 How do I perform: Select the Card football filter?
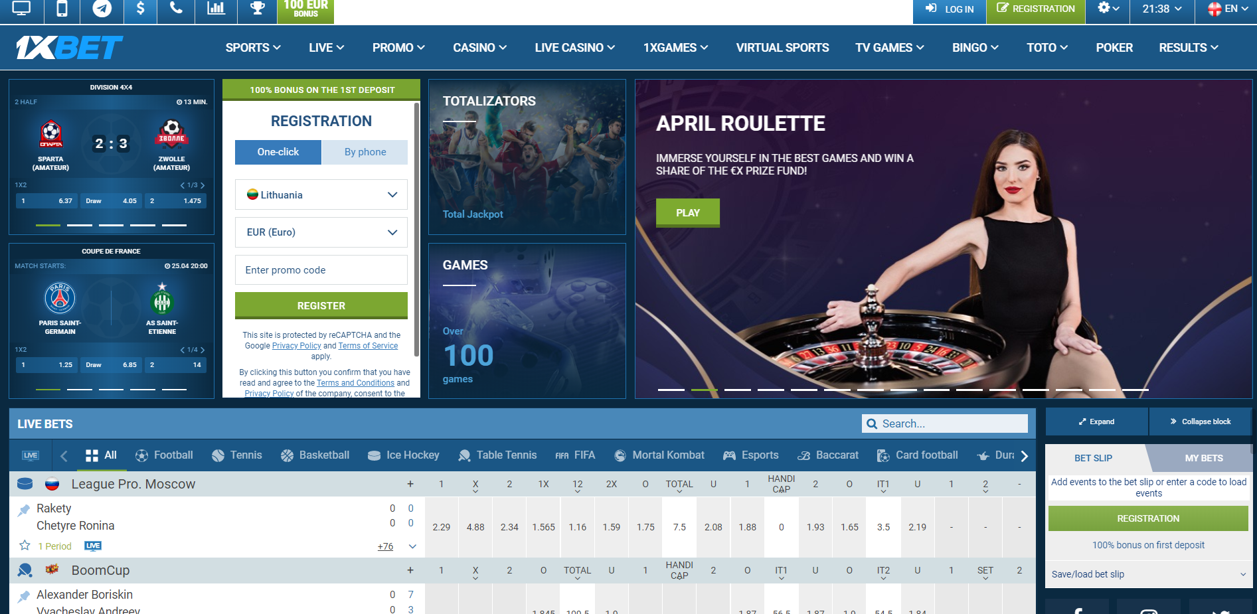(x=917, y=455)
